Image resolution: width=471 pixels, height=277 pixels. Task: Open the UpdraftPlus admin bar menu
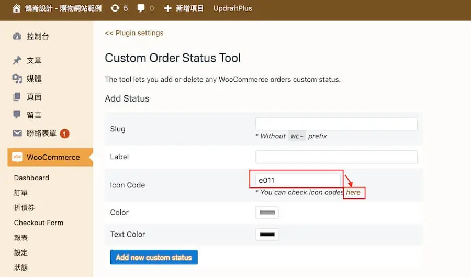click(232, 8)
